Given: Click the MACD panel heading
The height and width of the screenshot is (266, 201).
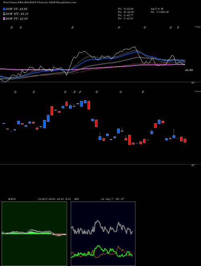Looking at the screenshot, I should coord(12,199).
